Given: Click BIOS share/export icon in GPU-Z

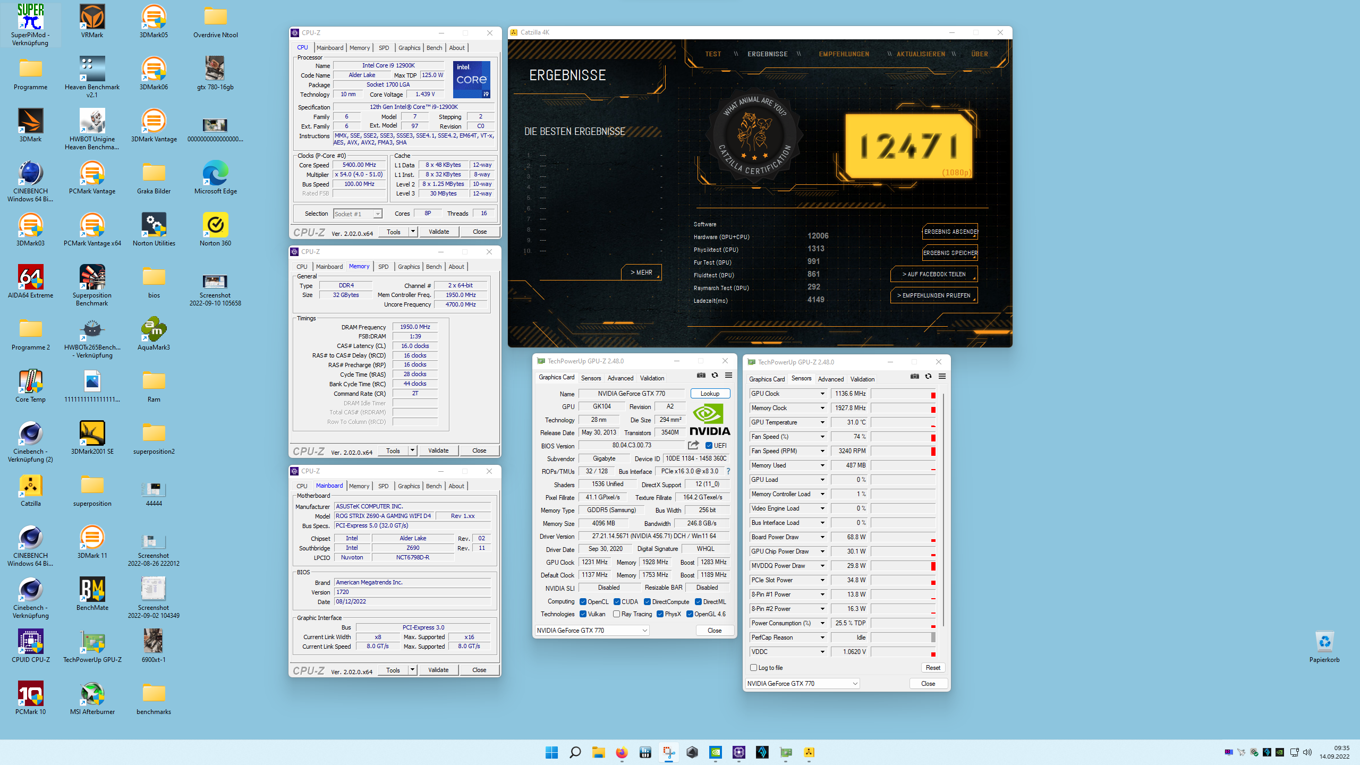Looking at the screenshot, I should pyautogui.click(x=693, y=445).
